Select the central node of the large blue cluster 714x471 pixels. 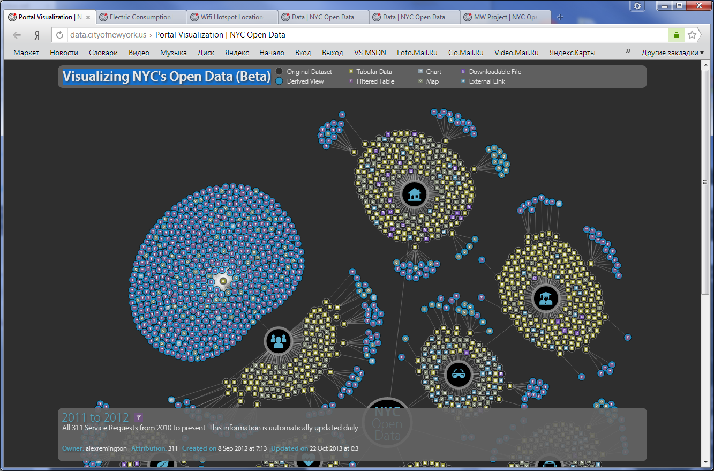223,281
